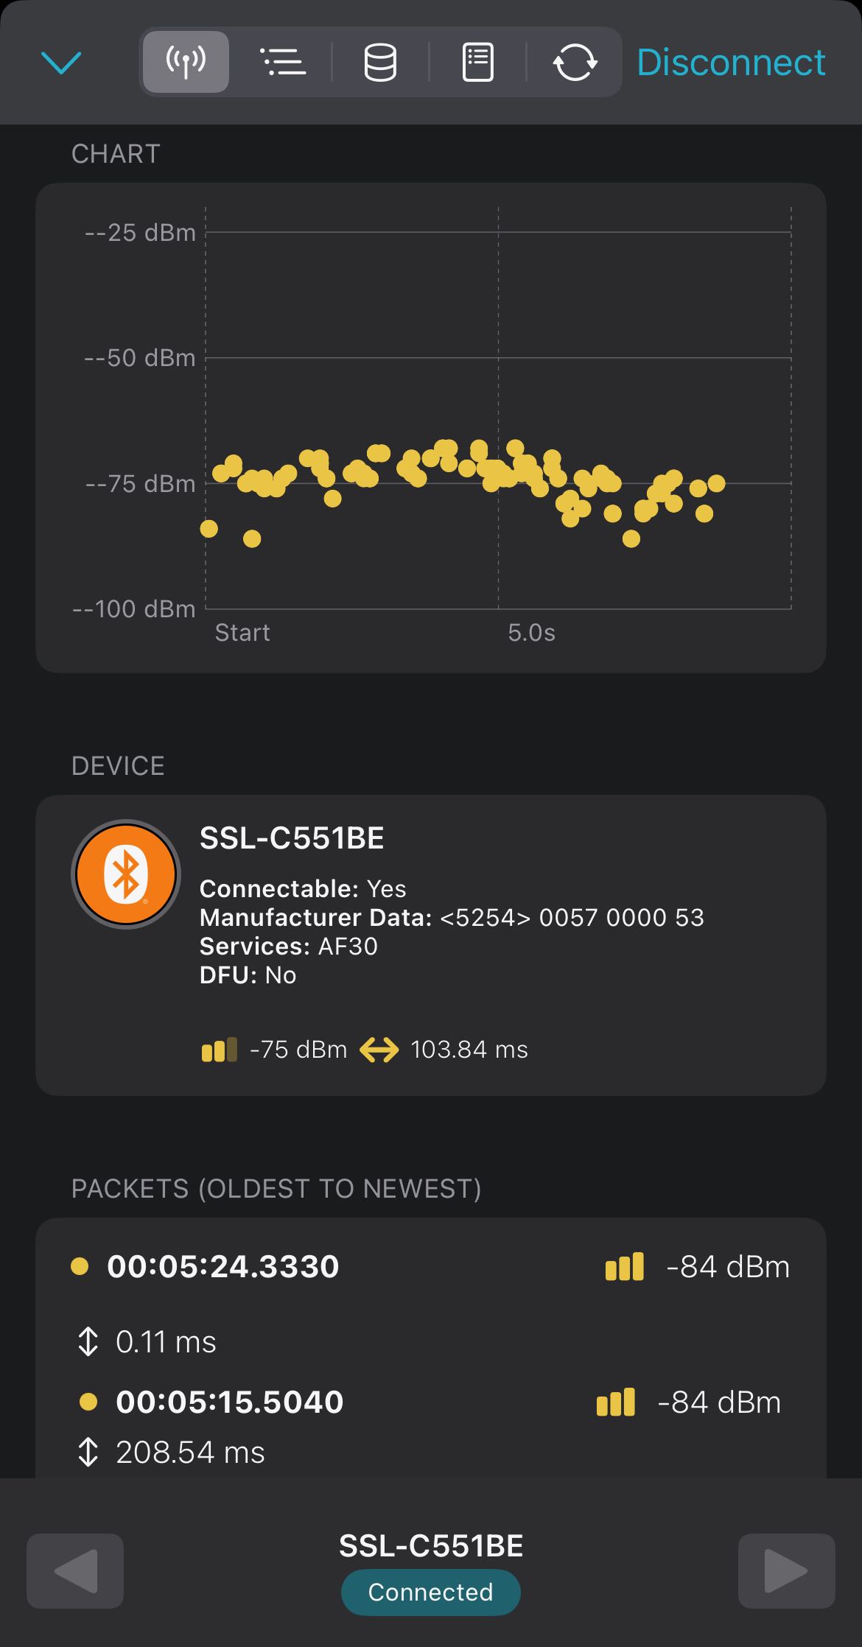Tap the Start label on chart axis
The image size is (862, 1647).
tap(242, 633)
